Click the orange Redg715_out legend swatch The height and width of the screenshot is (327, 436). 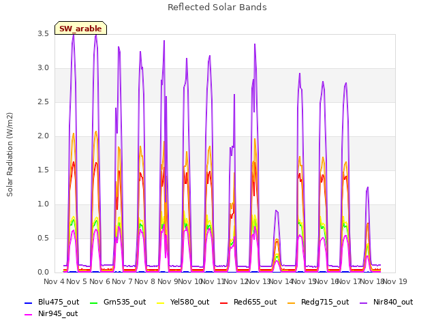click(x=291, y=302)
